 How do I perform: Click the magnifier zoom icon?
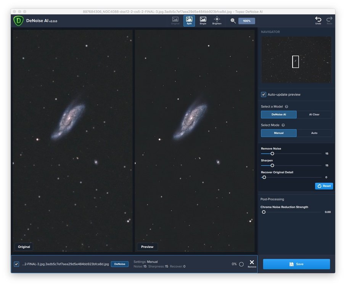233,21
